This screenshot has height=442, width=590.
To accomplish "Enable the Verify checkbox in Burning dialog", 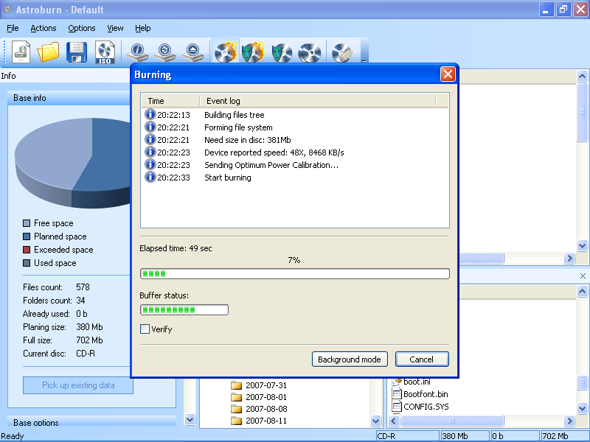I will [145, 330].
